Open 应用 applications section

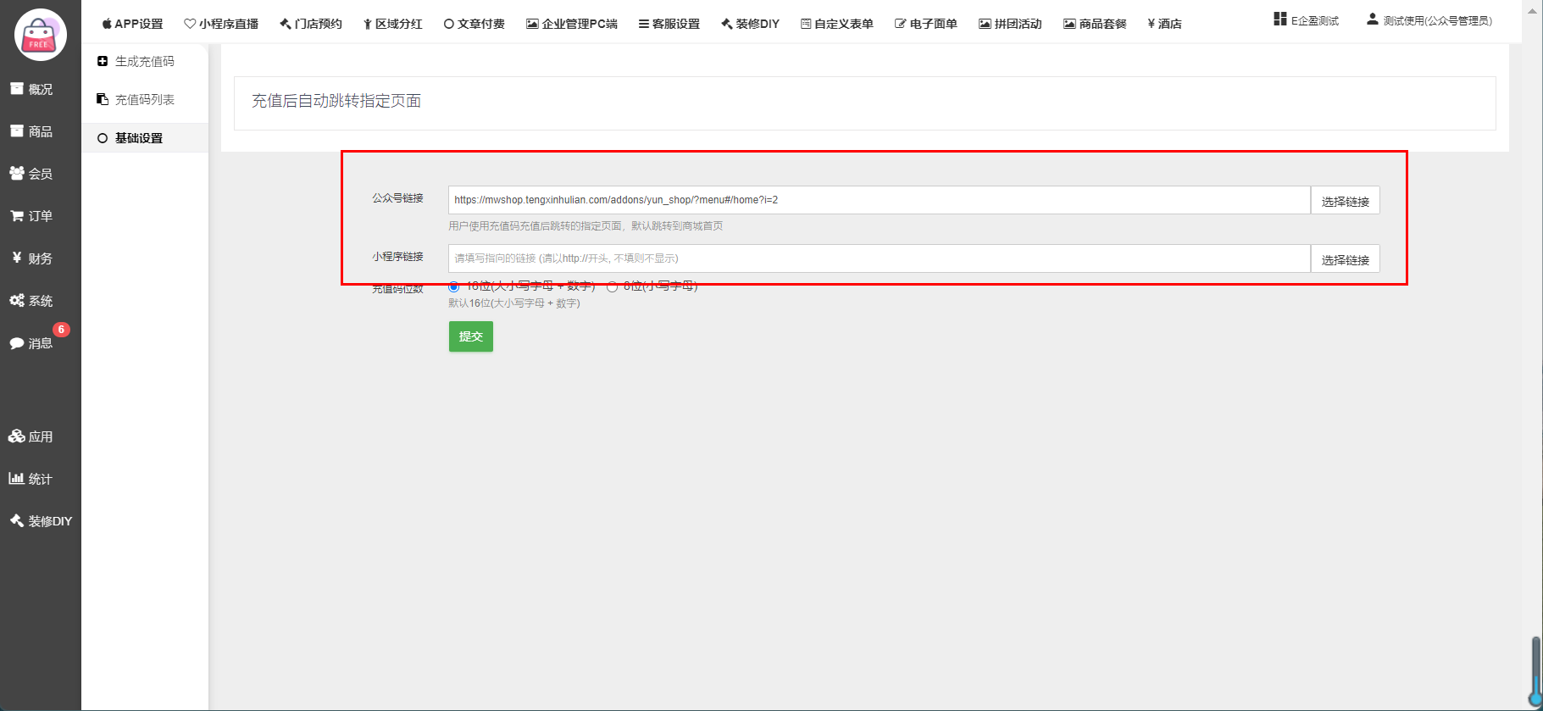pyautogui.click(x=31, y=436)
